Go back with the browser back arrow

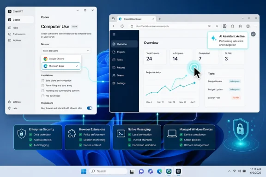click(x=114, y=26)
